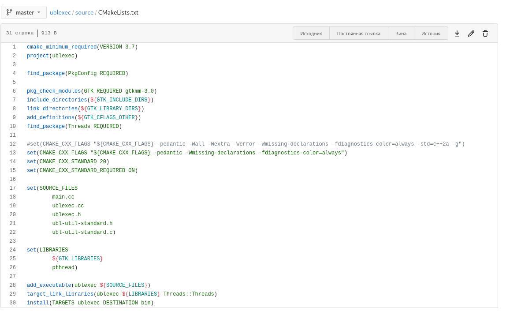The width and height of the screenshot is (506, 319).
Task: Click the CMakeLists.txt file name in breadcrumb
Action: 118,12
